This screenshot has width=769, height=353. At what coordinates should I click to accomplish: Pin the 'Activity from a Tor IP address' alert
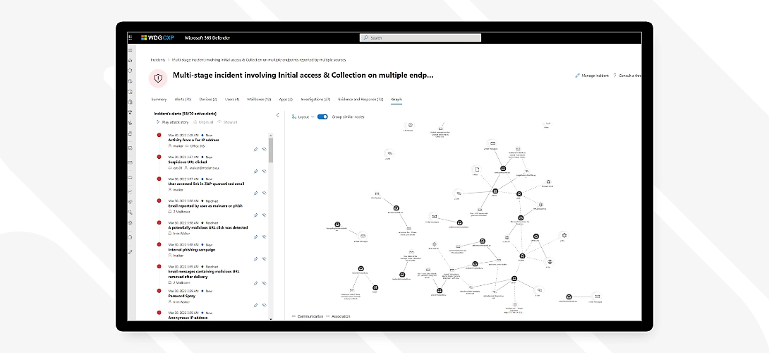point(255,149)
